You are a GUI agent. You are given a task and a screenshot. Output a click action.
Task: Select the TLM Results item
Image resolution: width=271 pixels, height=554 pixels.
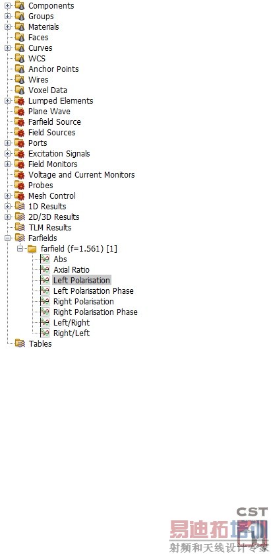(49, 228)
